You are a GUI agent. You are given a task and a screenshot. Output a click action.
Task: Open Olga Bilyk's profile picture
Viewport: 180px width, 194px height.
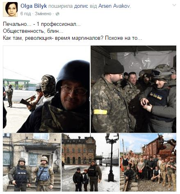tap(10, 9)
